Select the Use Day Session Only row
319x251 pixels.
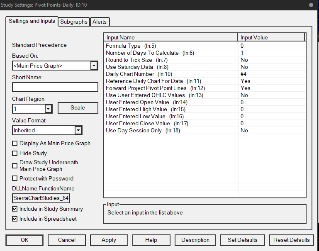pyautogui.click(x=205, y=130)
